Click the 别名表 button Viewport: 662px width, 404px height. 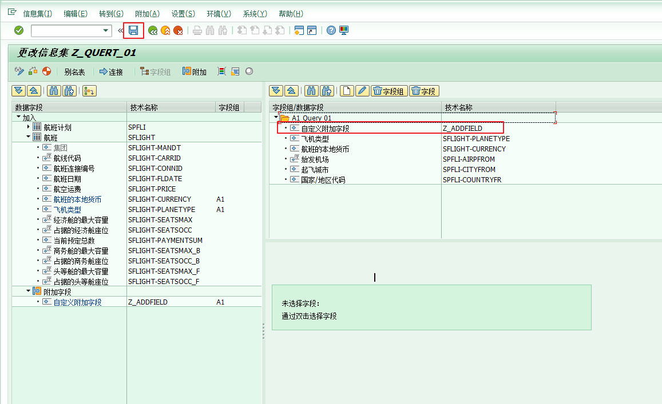click(x=74, y=72)
